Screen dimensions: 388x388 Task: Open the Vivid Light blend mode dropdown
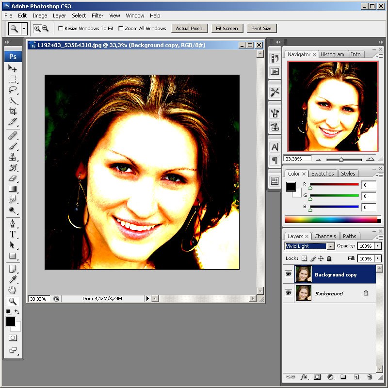[x=330, y=246]
